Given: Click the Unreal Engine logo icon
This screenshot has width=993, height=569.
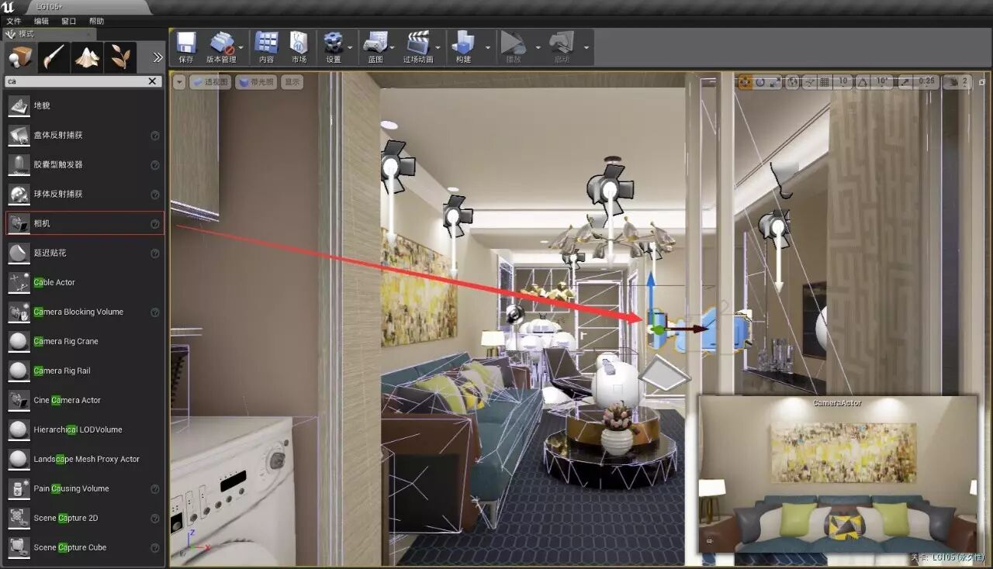Looking at the screenshot, I should (x=8, y=7).
